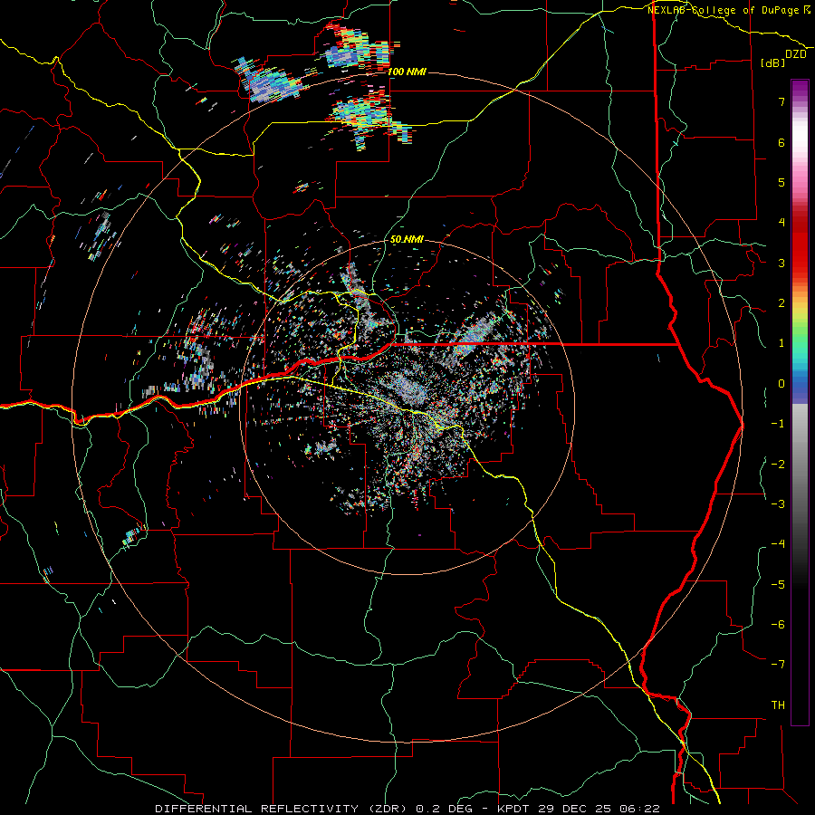Click the 3 value on the color scale
815x815 pixels.
click(x=781, y=263)
